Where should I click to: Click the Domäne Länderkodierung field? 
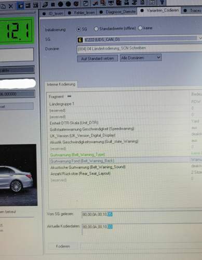(x=139, y=48)
